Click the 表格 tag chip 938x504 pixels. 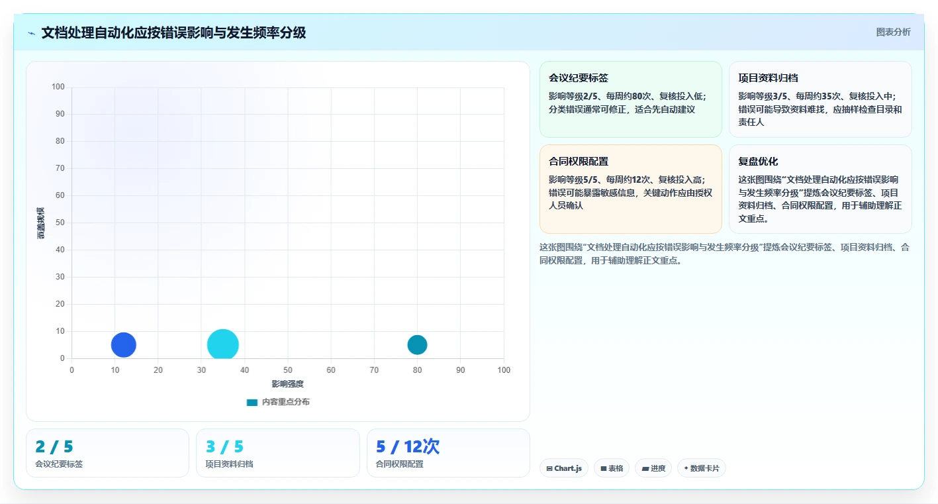(612, 468)
